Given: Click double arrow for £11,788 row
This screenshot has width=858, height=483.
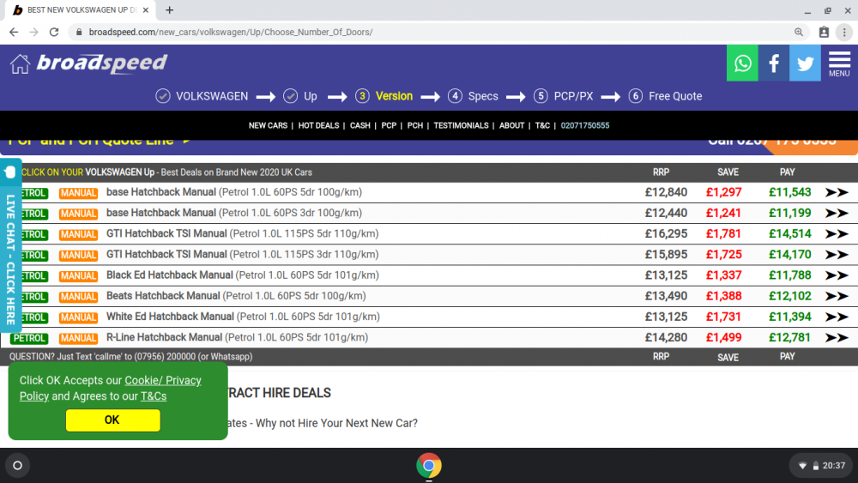Looking at the screenshot, I should click(x=837, y=275).
